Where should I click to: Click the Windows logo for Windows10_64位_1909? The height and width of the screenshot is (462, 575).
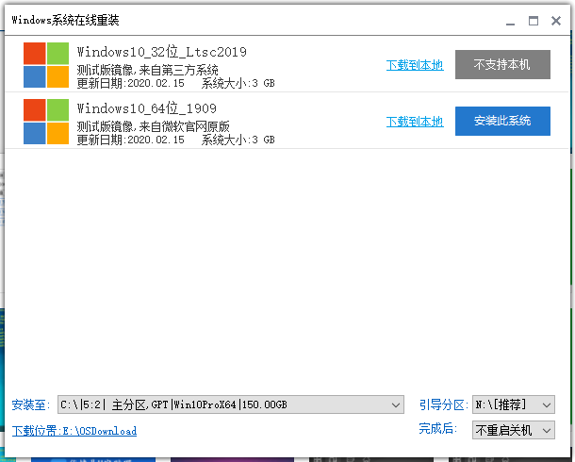tap(46, 122)
